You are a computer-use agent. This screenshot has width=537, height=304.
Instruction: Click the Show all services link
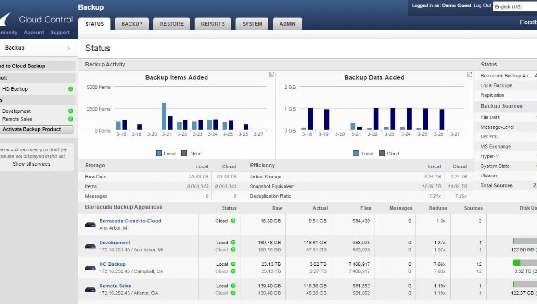coord(32,164)
